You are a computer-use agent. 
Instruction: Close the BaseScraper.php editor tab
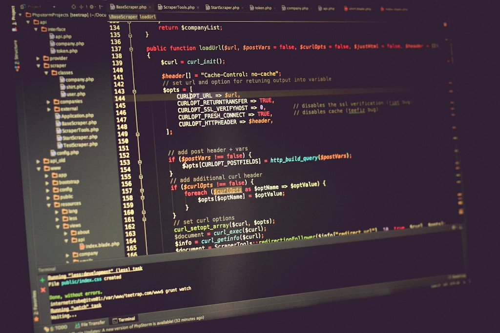click(149, 7)
